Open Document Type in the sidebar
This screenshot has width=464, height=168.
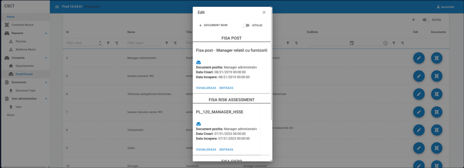tap(26, 90)
